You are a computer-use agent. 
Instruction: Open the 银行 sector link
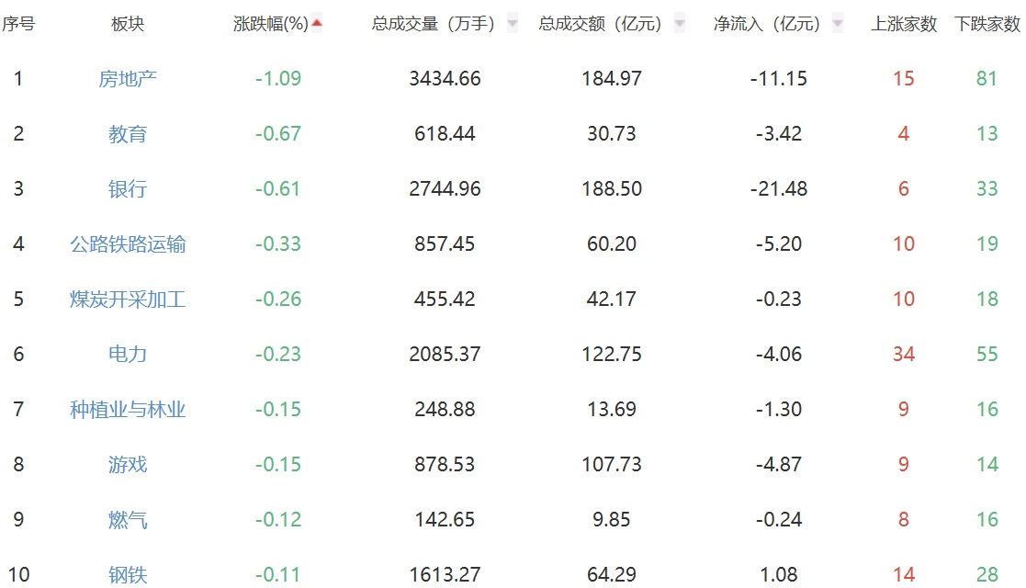(128, 189)
